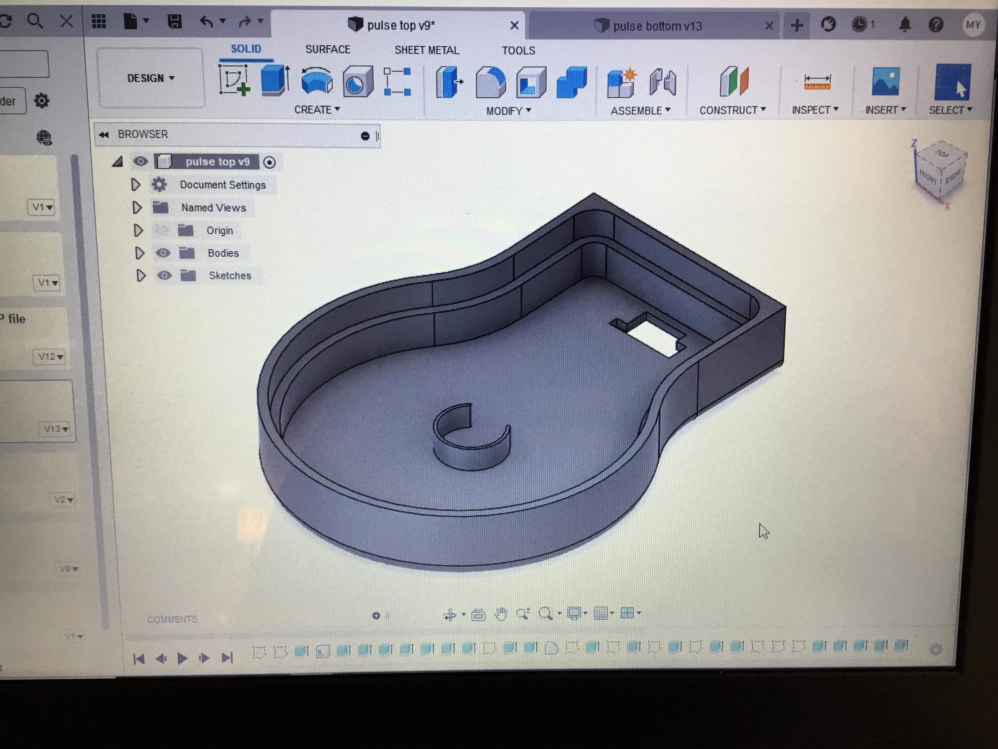Select the Create Sketch tool

click(x=235, y=80)
